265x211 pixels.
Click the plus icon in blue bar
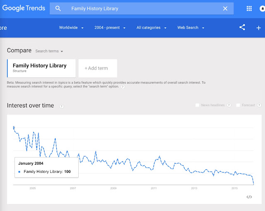tap(258, 28)
